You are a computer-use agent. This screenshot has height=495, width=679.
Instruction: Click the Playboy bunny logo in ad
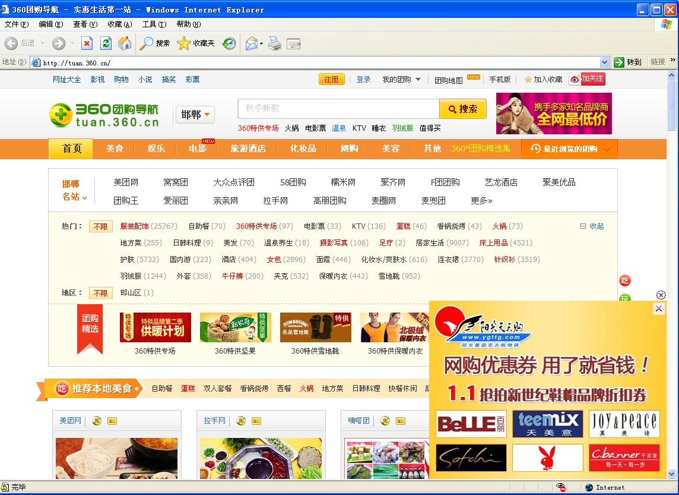[x=547, y=458]
